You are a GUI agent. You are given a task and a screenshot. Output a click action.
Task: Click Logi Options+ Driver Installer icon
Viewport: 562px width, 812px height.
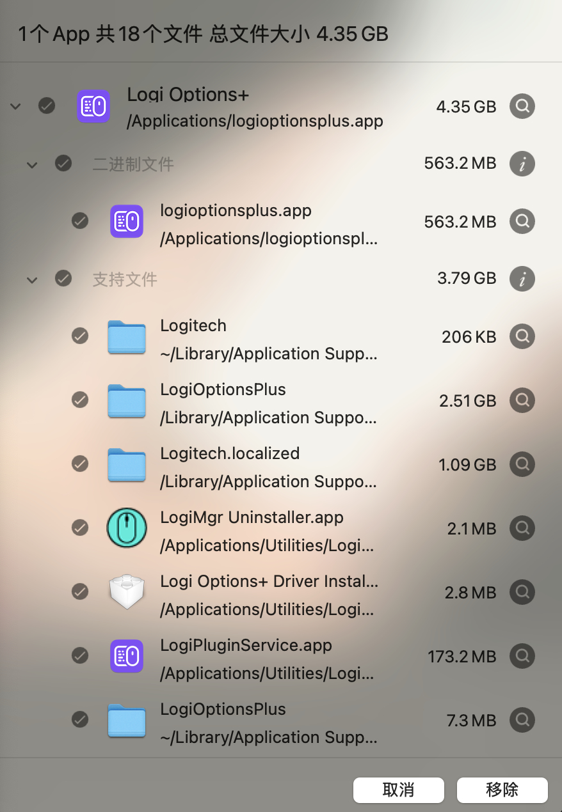point(127,592)
